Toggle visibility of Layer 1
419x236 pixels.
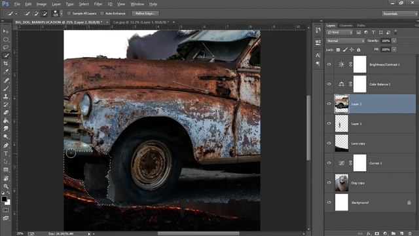tap(329, 124)
